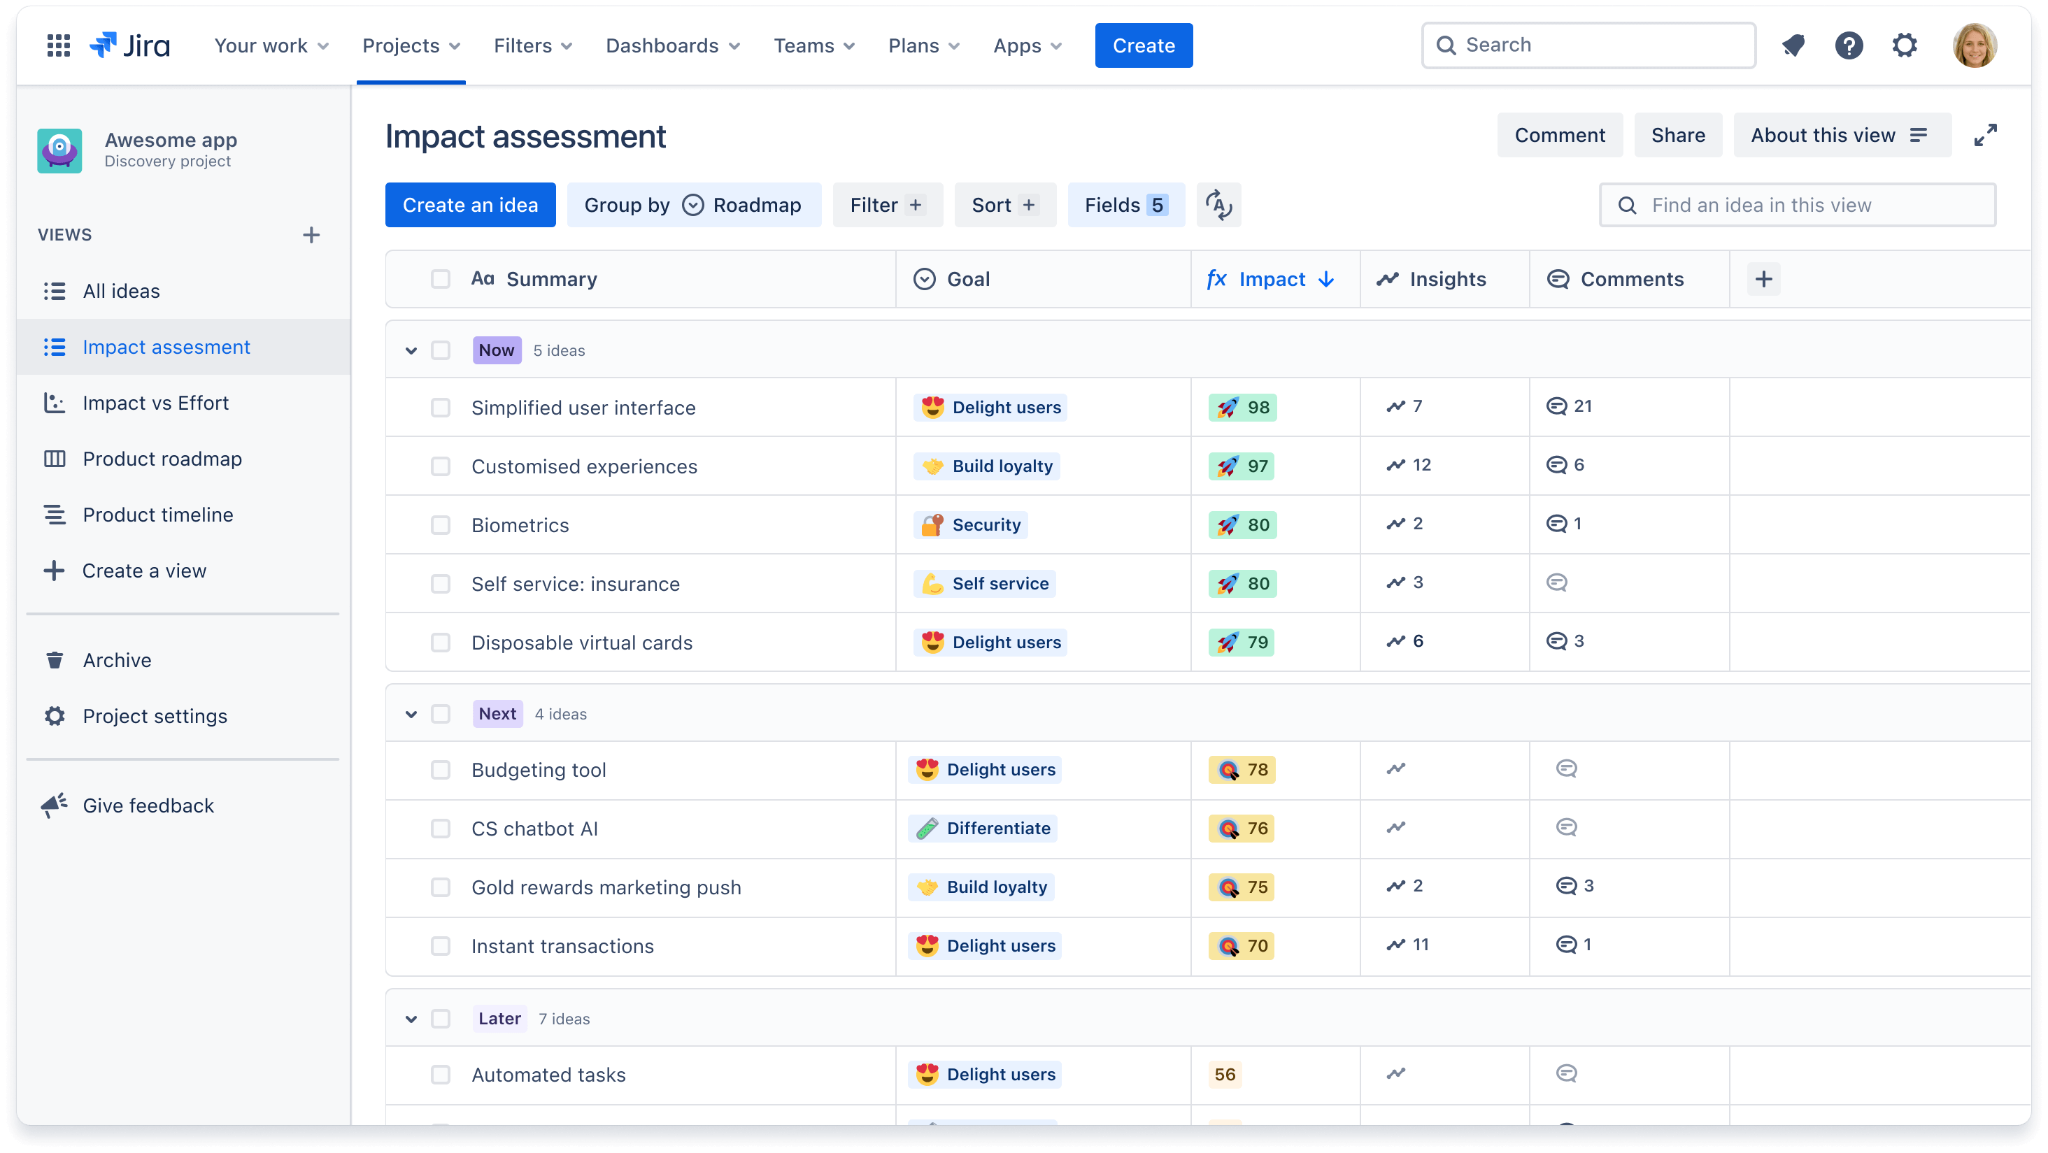Expand the Later roadmap group
This screenshot has width=2048, height=1153.
(x=409, y=1018)
